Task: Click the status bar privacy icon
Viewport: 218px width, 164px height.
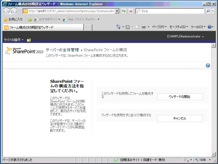Action: (187, 160)
